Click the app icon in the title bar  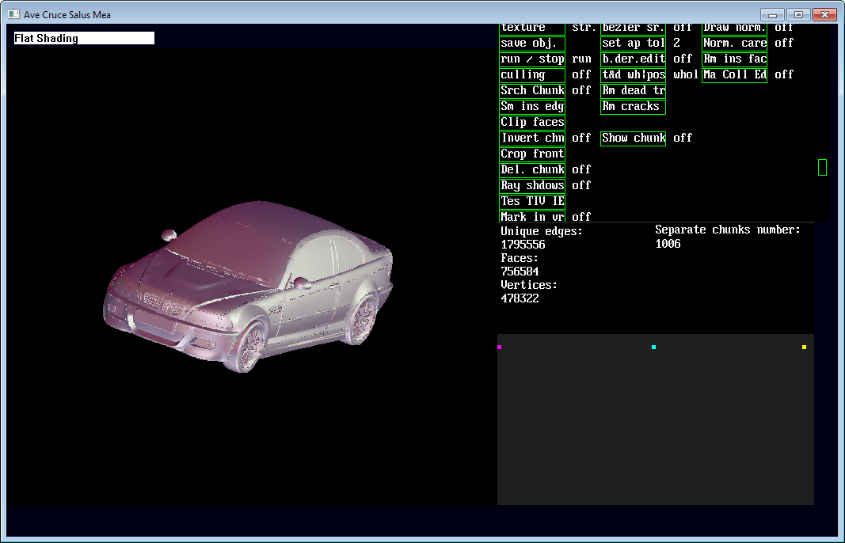13,14
